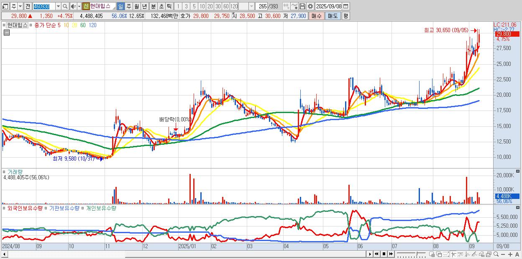Click the grid icon under 현대힘스 legend

(x=6, y=32)
